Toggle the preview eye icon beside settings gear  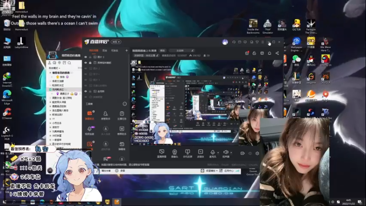pos(250,153)
